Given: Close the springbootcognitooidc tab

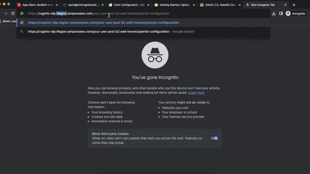Looking at the screenshot, I should [102, 5].
